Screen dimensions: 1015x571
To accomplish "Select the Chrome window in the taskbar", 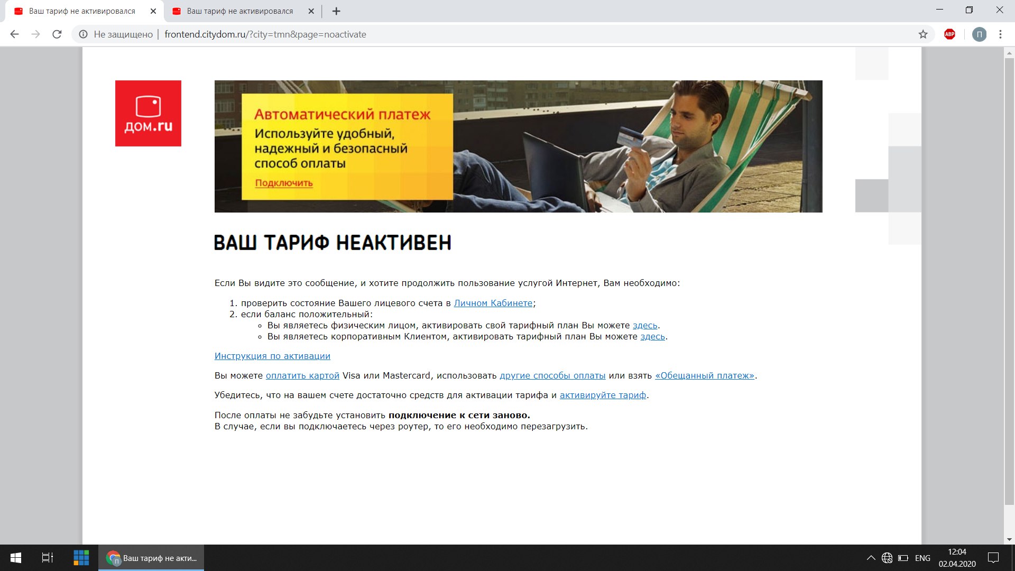I will pos(151,558).
